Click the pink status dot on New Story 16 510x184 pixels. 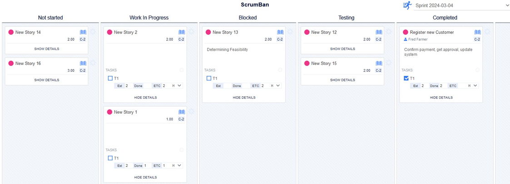click(x=11, y=63)
